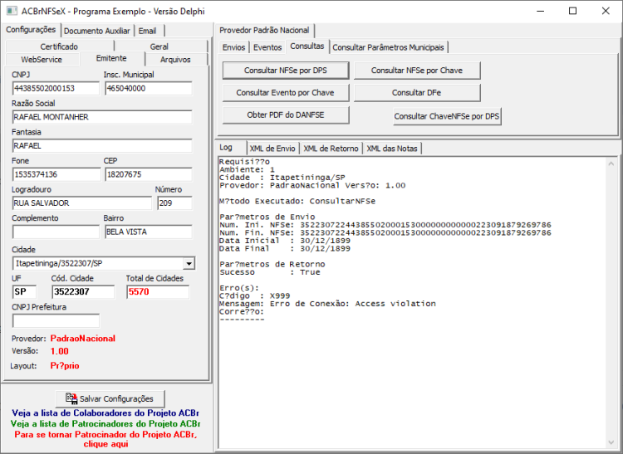Click the log scrollbar down arrow
This screenshot has width=623, height=454.
coord(611,442)
